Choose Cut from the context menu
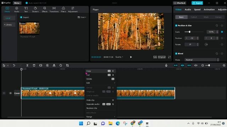227x127 pixels. point(100,75)
